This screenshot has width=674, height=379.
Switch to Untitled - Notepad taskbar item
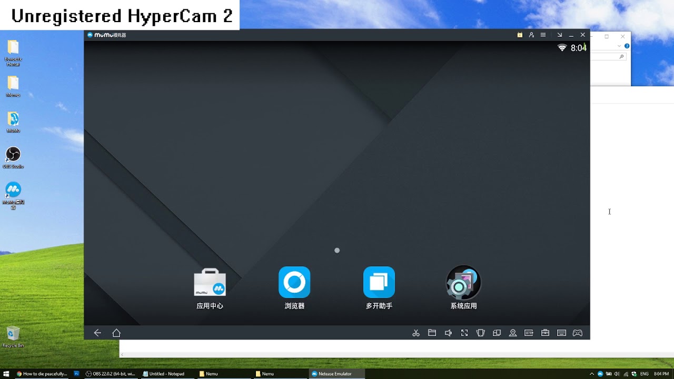pos(166,374)
